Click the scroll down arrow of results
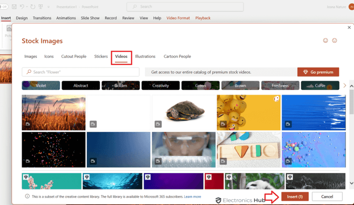 352,183
